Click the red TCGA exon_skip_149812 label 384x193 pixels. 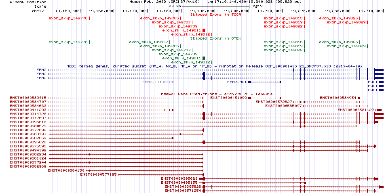190,34
